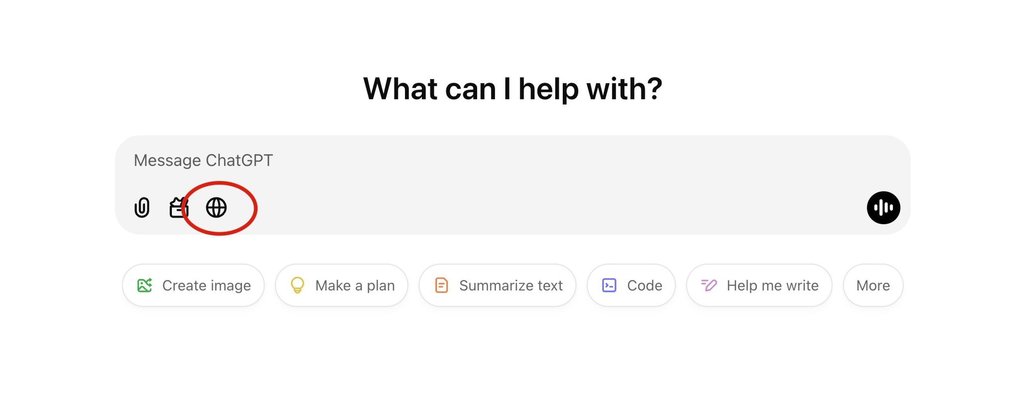
Task: Click the word 'ChatGPT' in placeholder text
Action: [x=239, y=161]
